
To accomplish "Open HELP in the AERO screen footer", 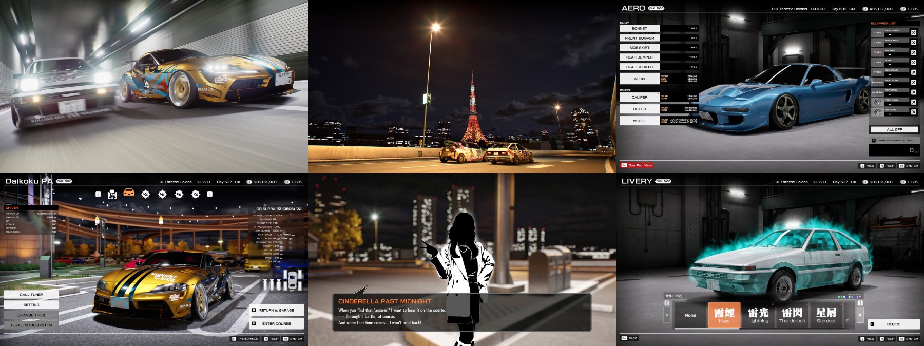I will point(887,166).
